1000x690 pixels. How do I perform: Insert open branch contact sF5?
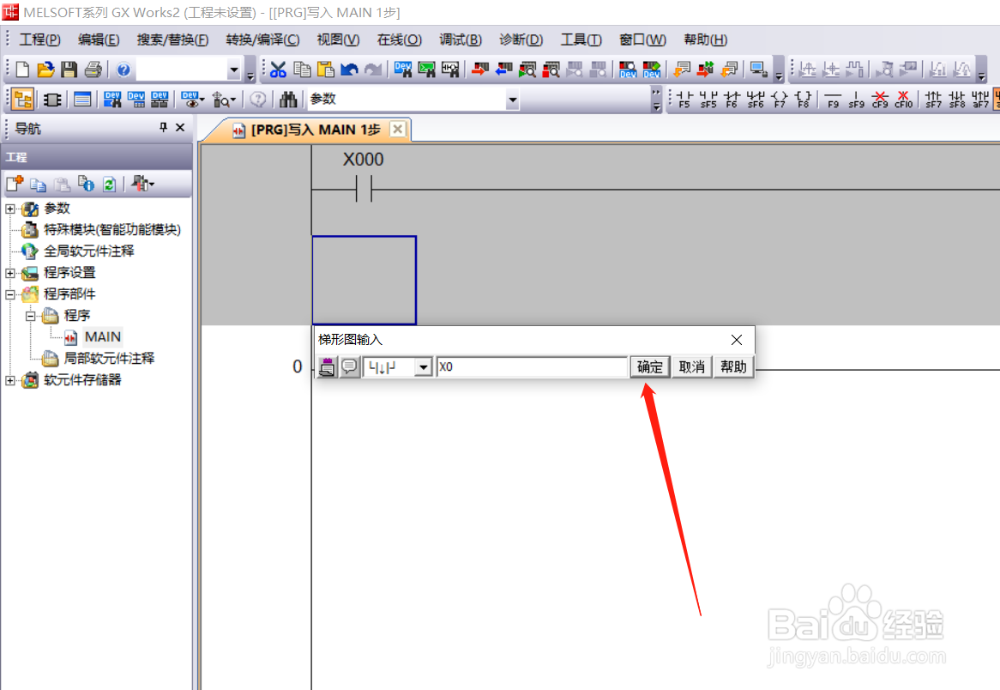pyautogui.click(x=708, y=99)
